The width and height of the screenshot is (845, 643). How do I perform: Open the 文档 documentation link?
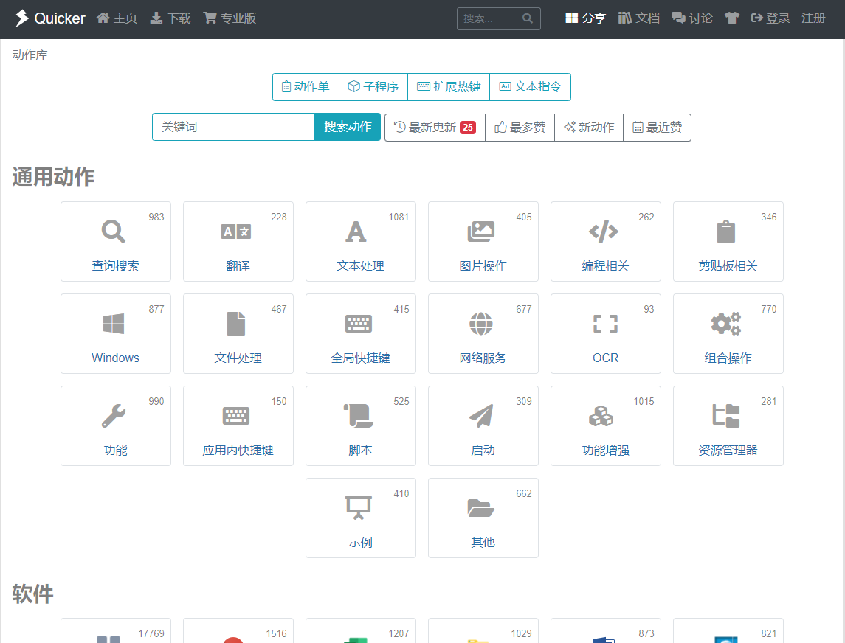[639, 18]
